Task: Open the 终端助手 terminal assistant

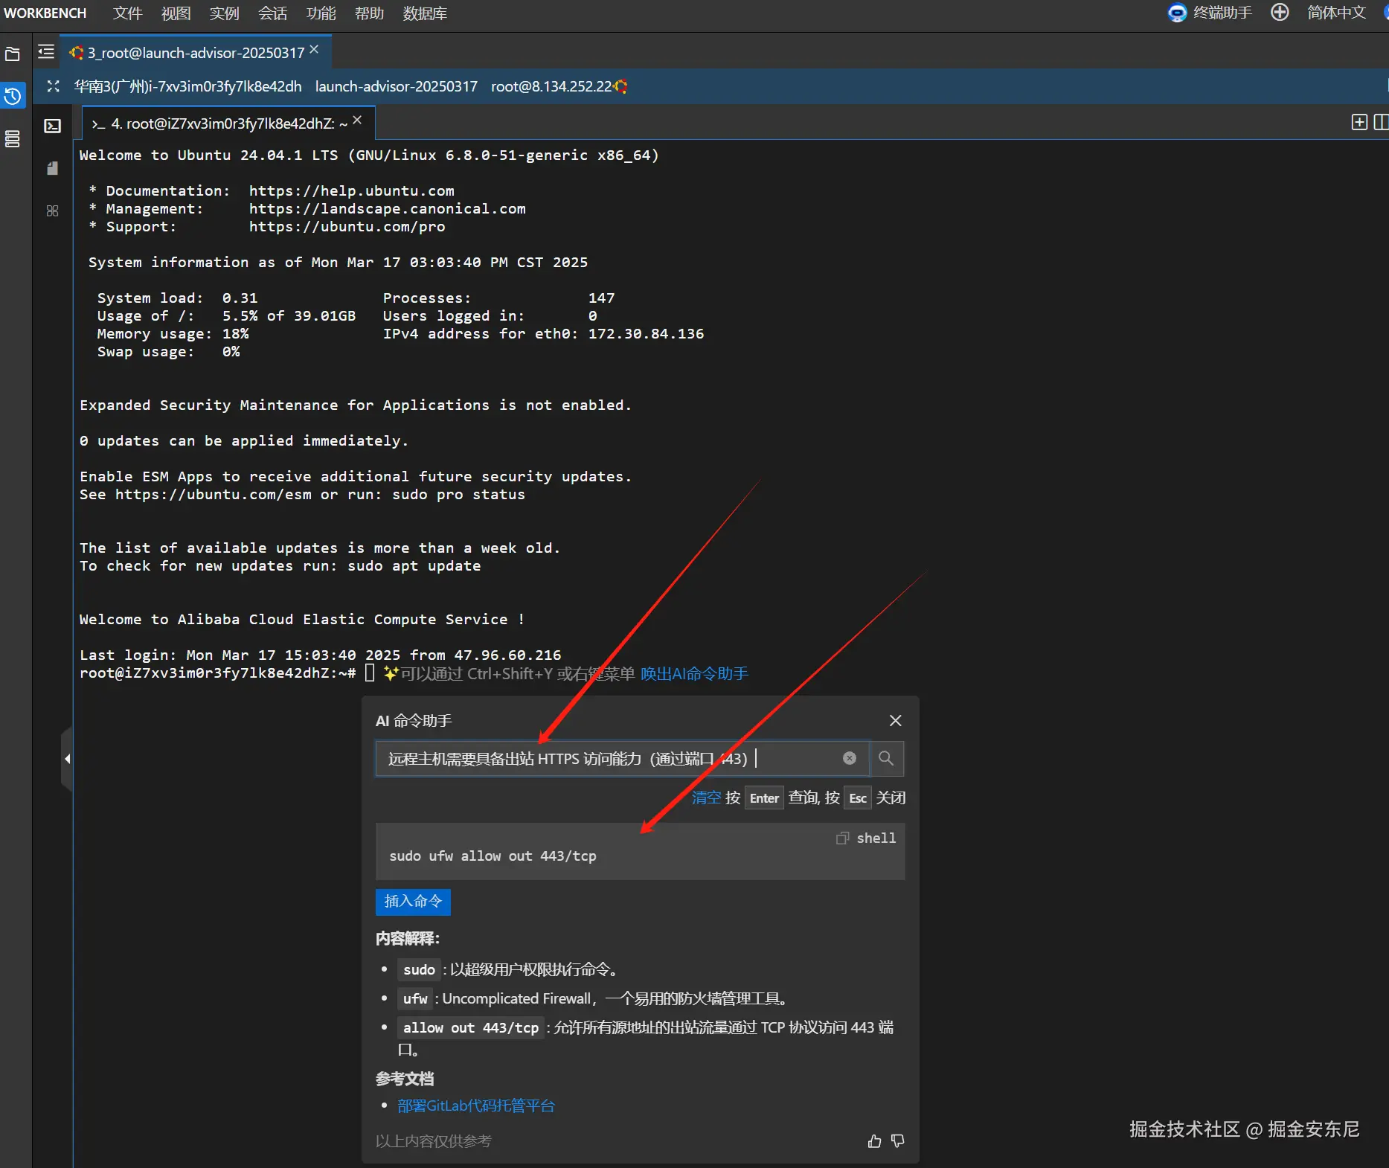Action: pos(1210,13)
